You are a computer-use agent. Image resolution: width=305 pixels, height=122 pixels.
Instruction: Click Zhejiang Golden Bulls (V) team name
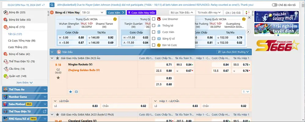(x=84, y=70)
